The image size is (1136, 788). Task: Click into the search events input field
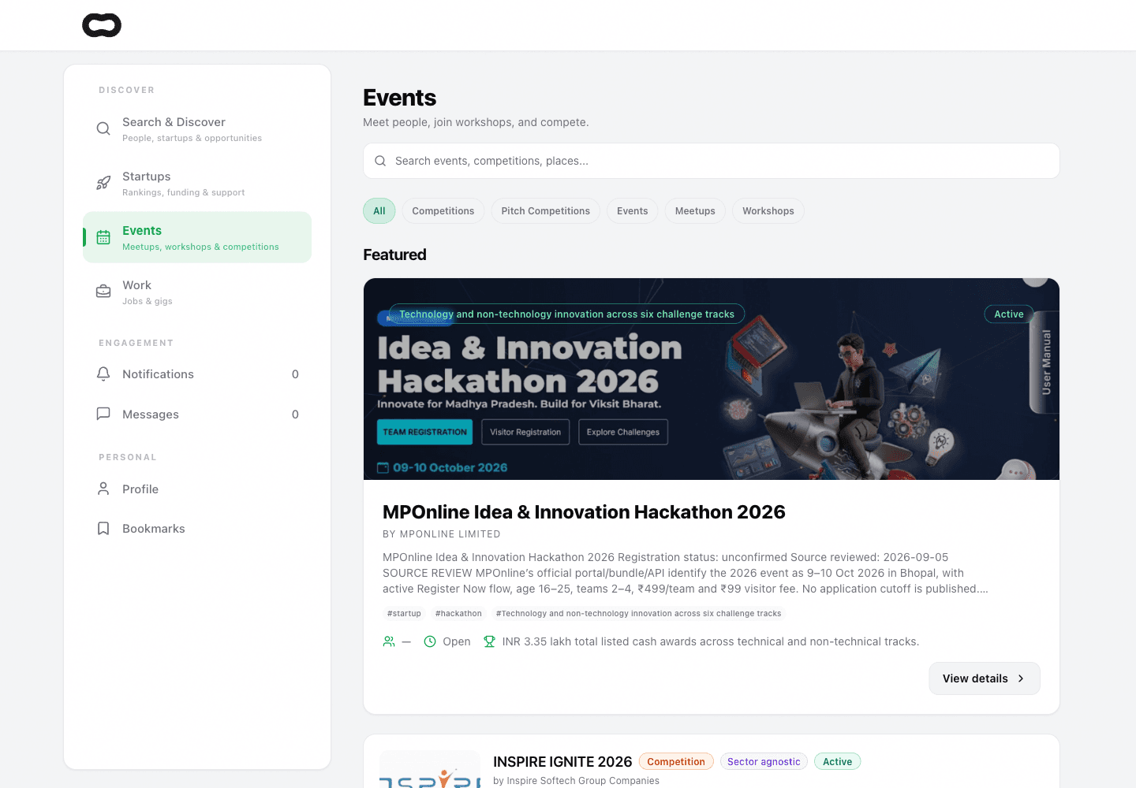(712, 161)
